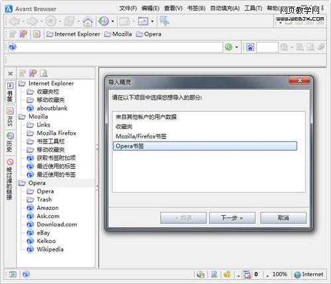Click the RSS feed icon in bookmarks bar
This screenshot has height=284, width=331.
coord(37,34)
